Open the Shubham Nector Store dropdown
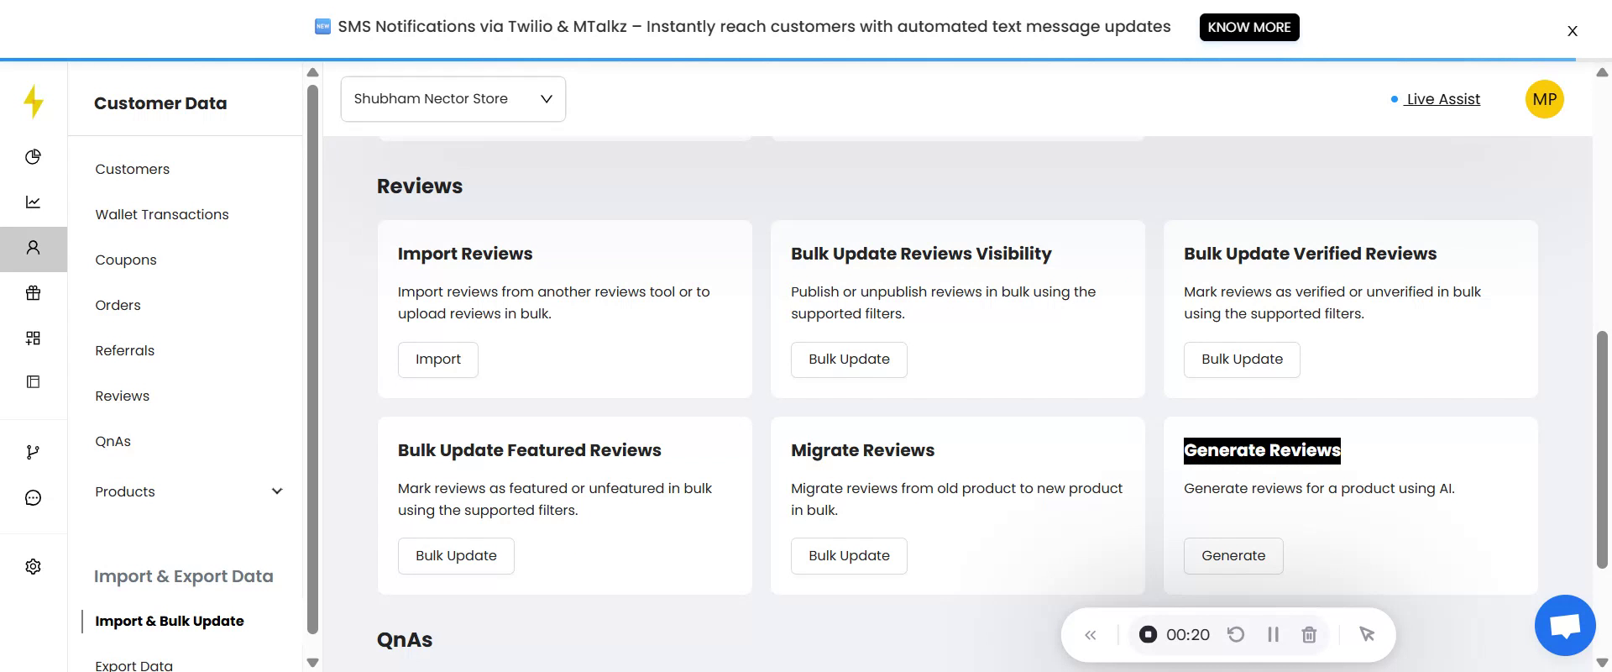The image size is (1612, 672). point(453,99)
